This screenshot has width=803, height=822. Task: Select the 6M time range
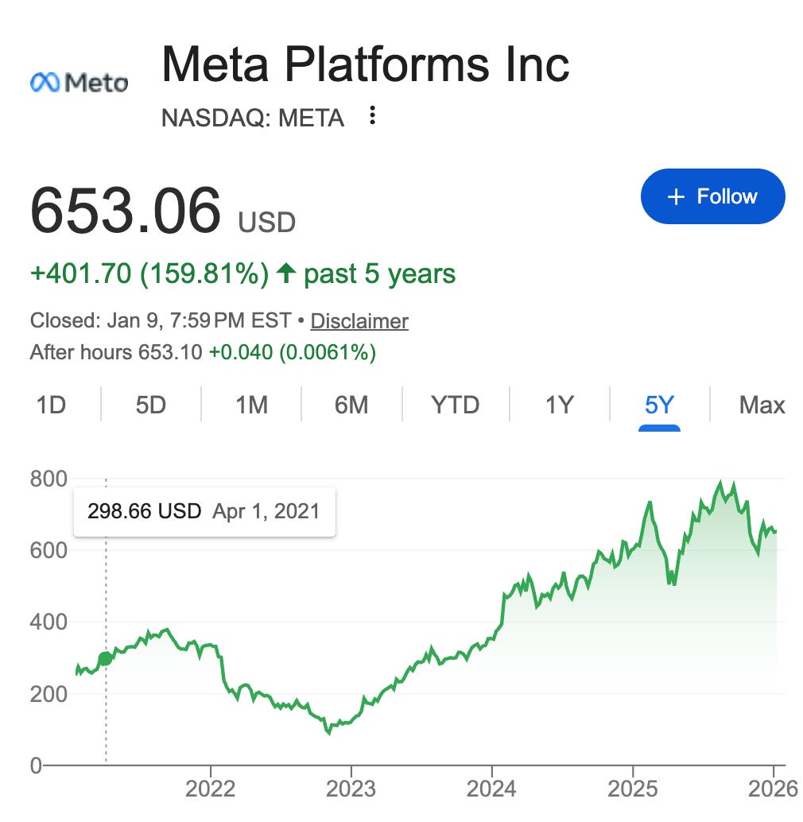tap(351, 405)
